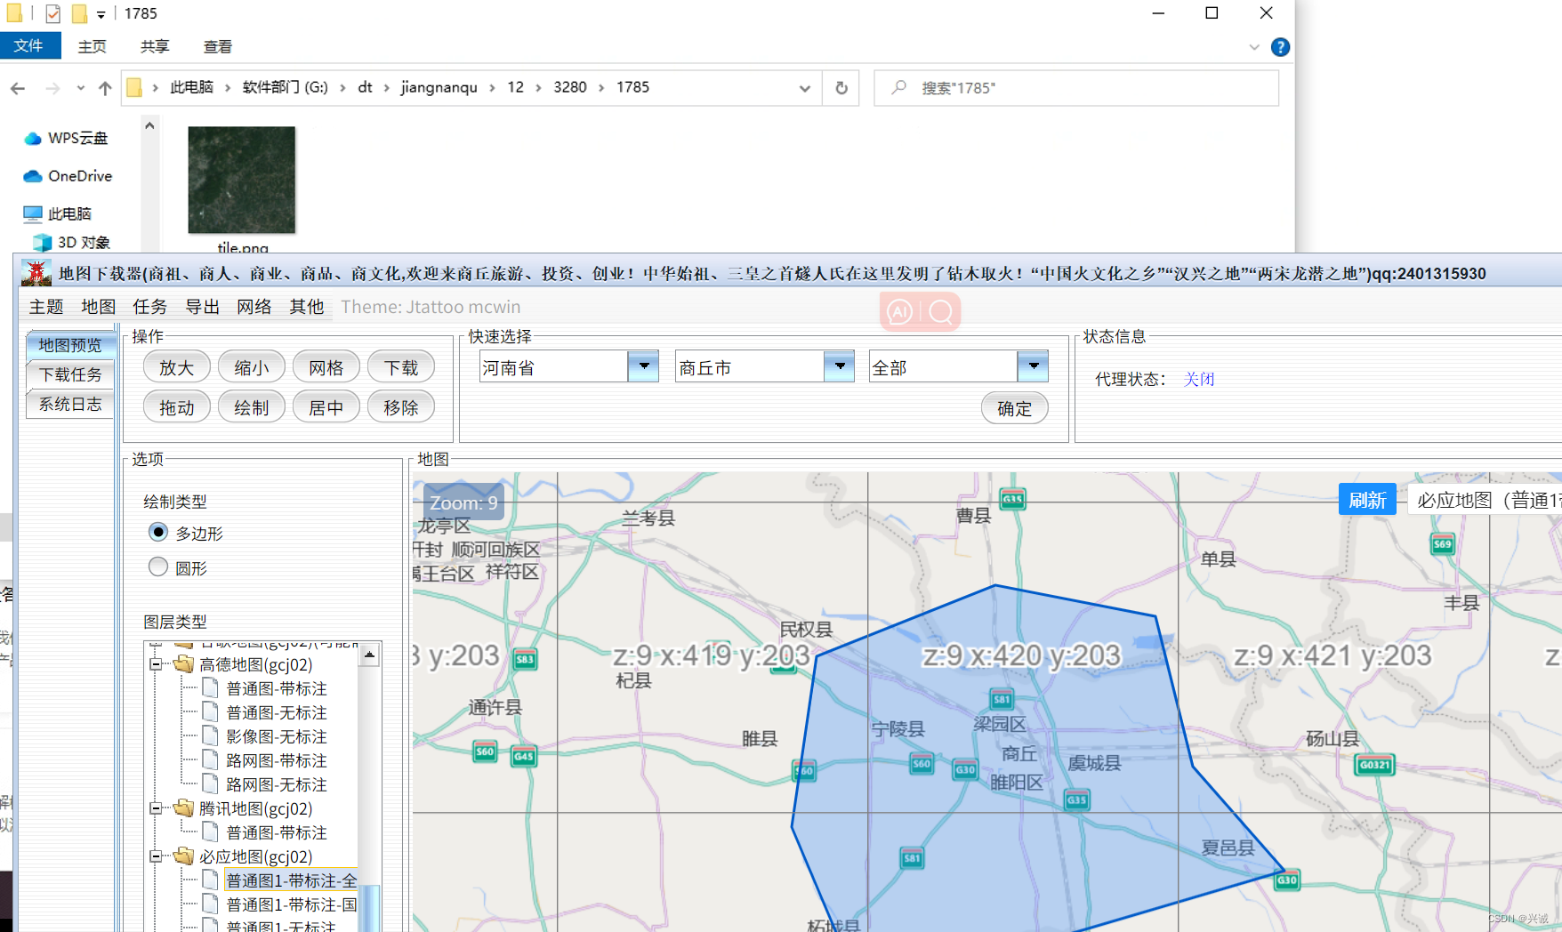Click the Explorer back arrow
Screen dimensions: 1562x932
click(18, 88)
